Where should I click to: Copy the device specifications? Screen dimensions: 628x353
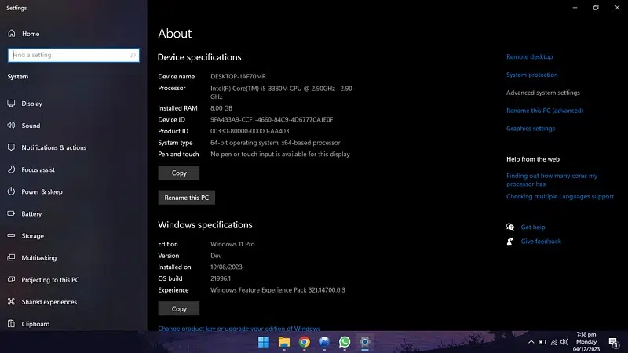pos(179,173)
